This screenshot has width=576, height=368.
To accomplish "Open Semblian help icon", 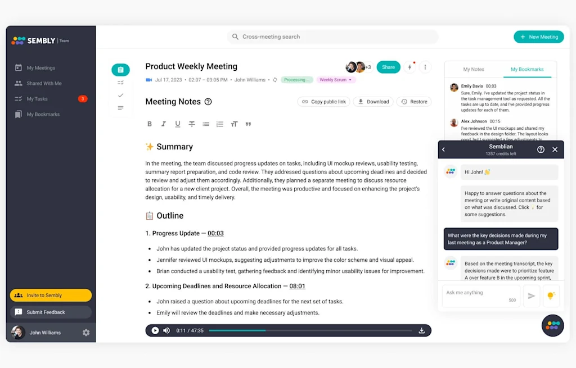I will point(541,149).
